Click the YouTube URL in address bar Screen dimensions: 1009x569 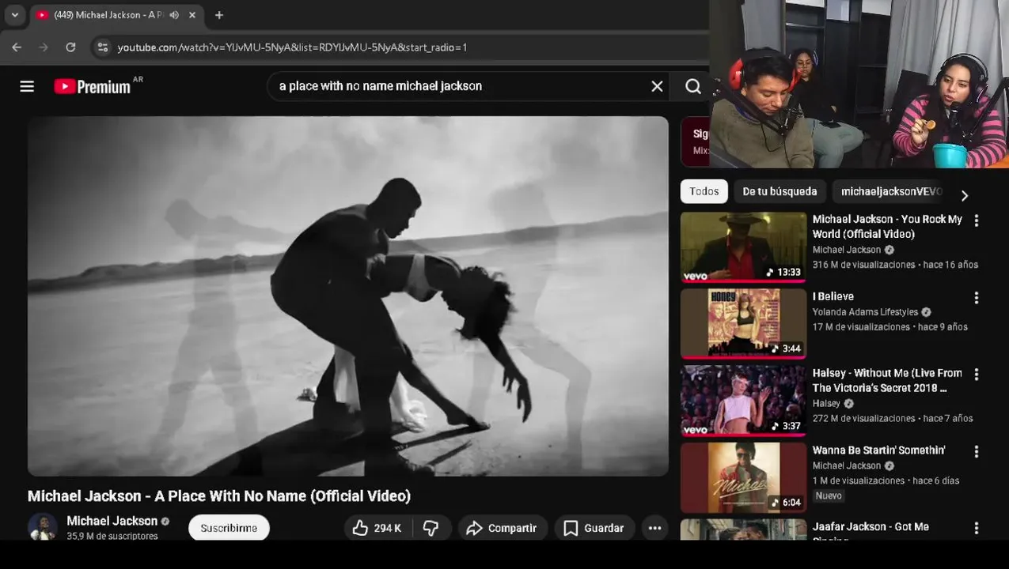[x=292, y=47]
